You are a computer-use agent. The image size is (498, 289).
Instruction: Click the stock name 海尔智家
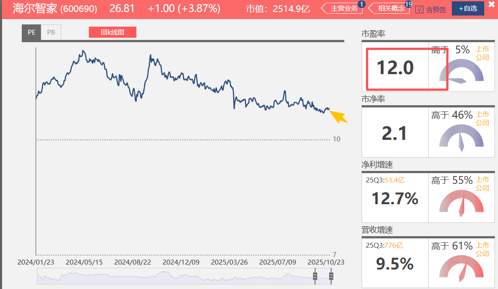35,8
